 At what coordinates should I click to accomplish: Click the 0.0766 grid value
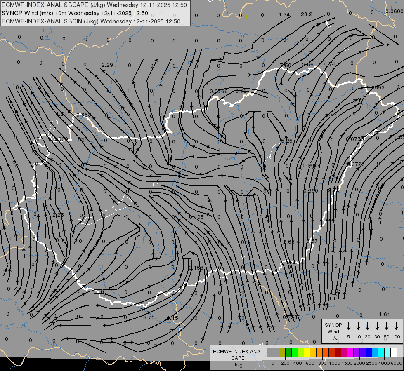click(x=219, y=91)
